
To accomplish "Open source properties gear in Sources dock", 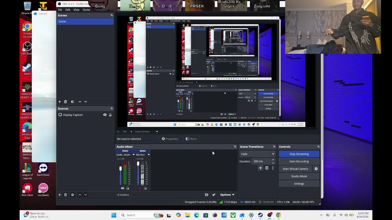I will point(73,195).
